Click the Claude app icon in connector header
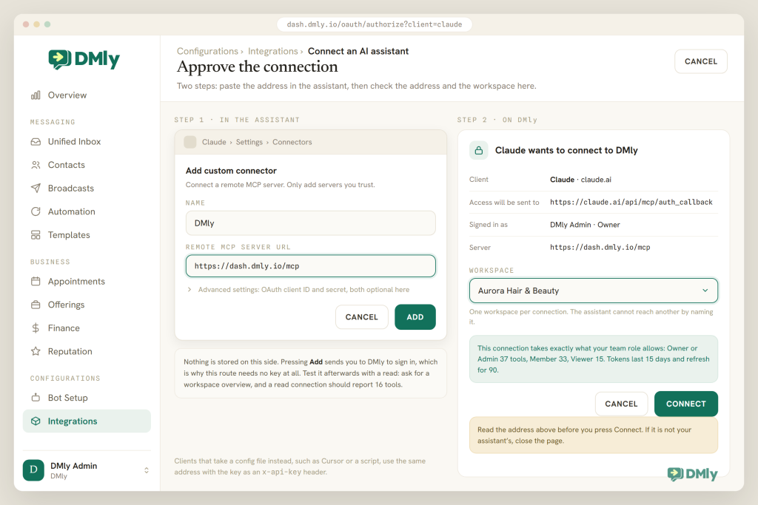 tap(190, 142)
